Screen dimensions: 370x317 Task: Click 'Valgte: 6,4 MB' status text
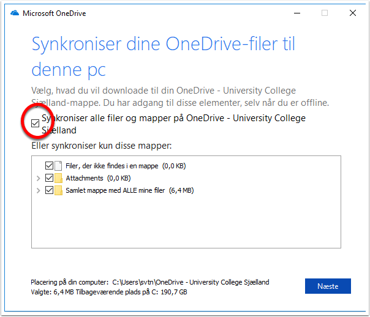(52, 292)
